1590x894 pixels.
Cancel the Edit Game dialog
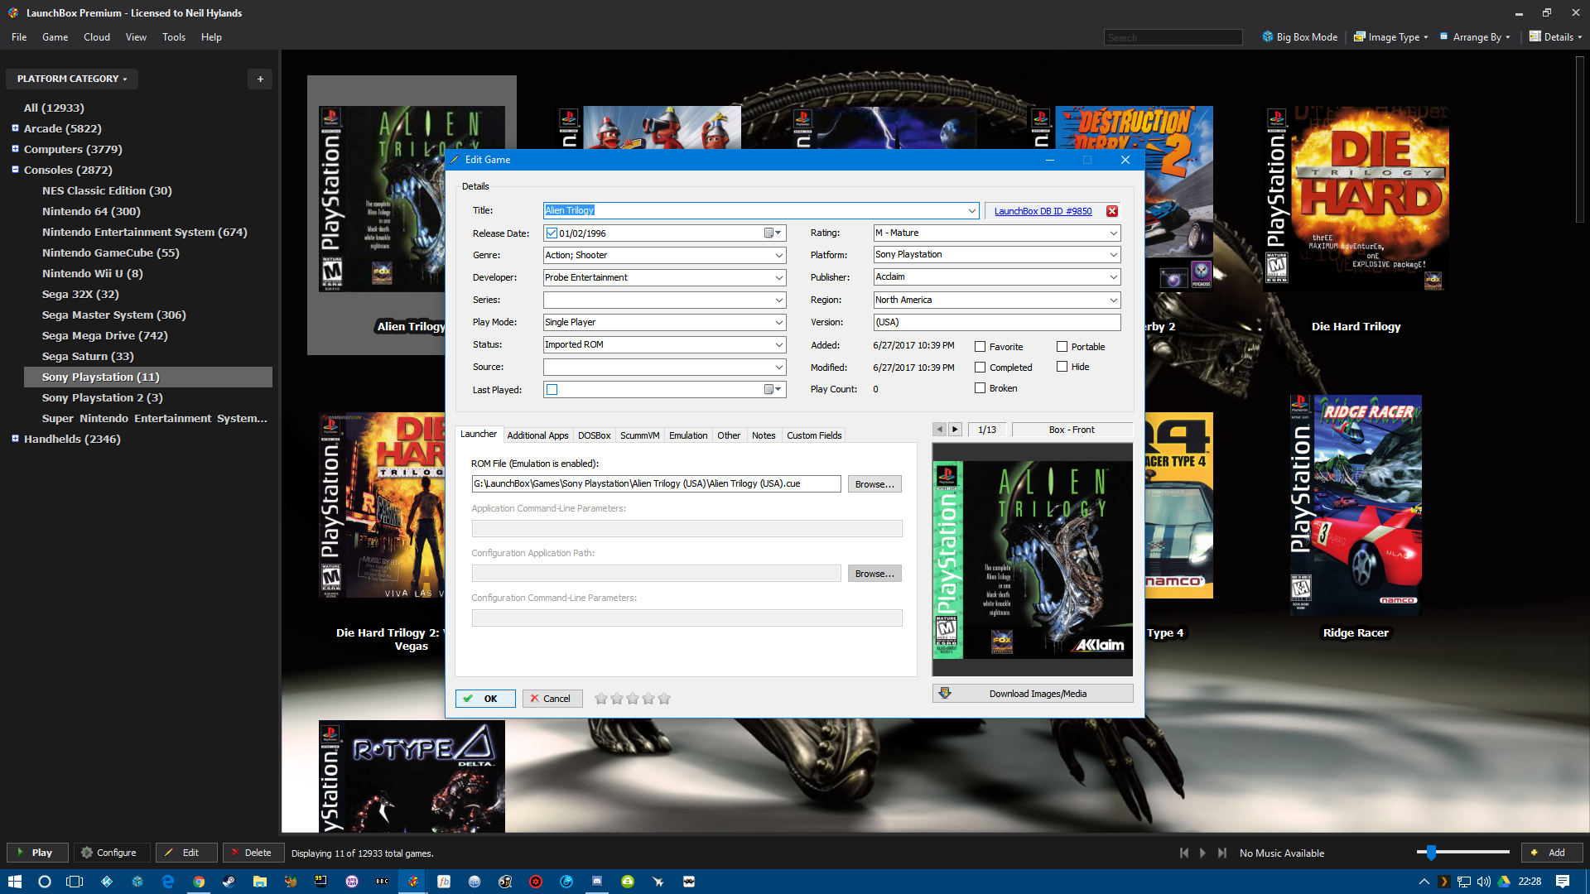552,699
